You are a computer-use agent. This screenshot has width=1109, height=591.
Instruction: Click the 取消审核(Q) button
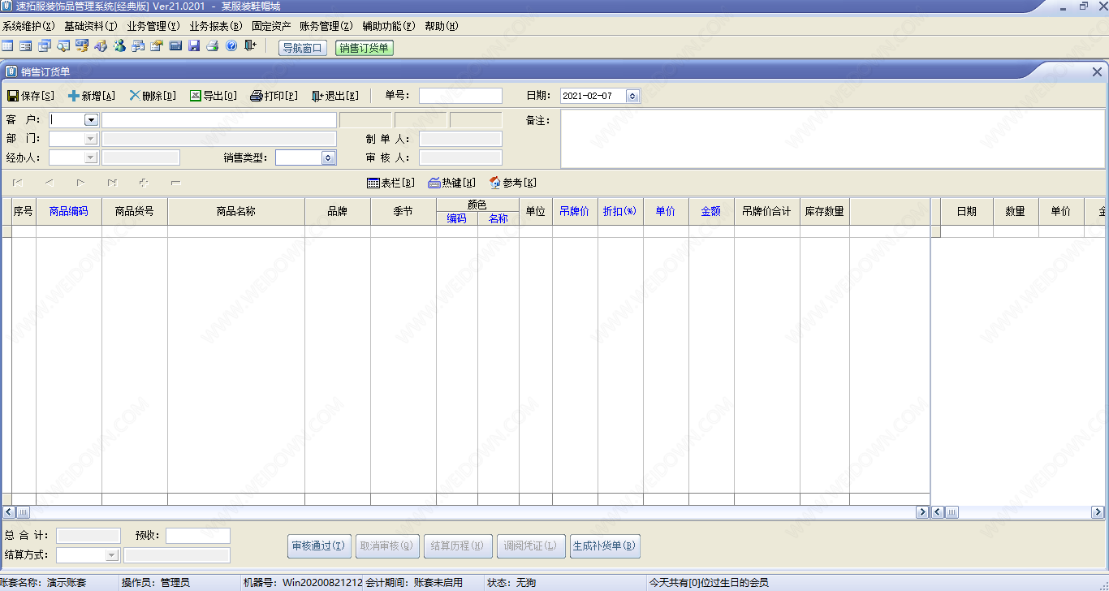pos(387,546)
